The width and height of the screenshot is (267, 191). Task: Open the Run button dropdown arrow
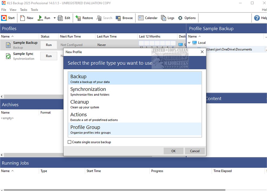point(55,18)
